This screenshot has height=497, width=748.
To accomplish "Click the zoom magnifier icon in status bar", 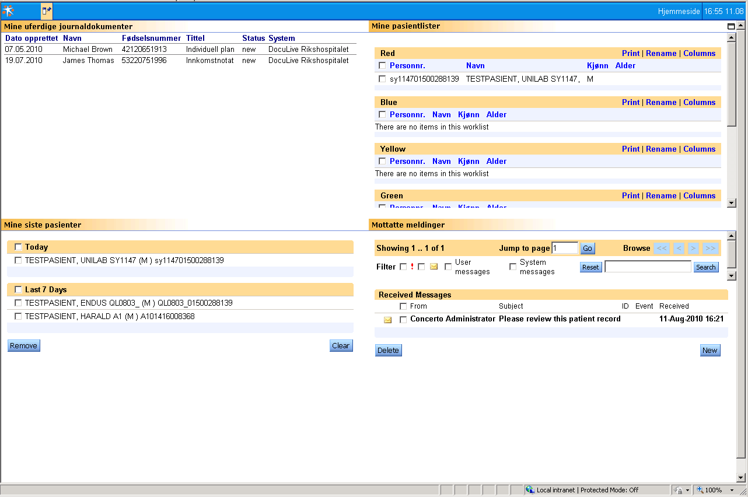I will [x=700, y=490].
